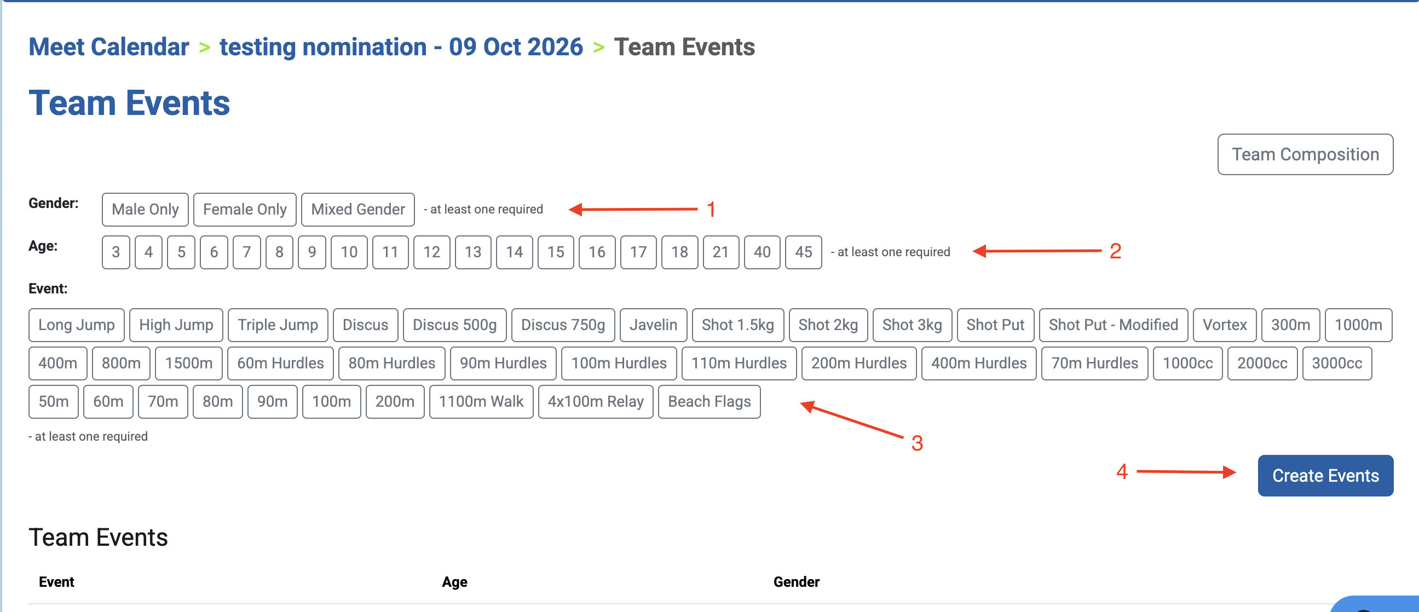
Task: Select the 400m event
Action: coord(58,363)
